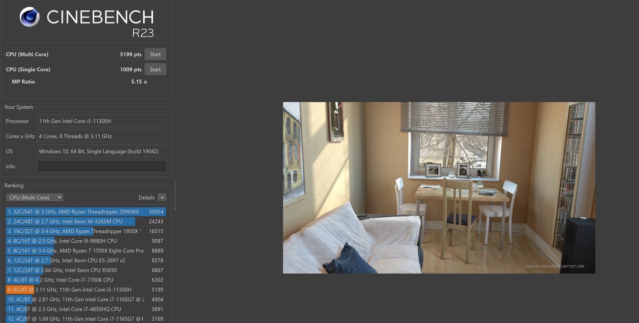
Task: Expand the Details dropdown arrow
Action: 162,197
